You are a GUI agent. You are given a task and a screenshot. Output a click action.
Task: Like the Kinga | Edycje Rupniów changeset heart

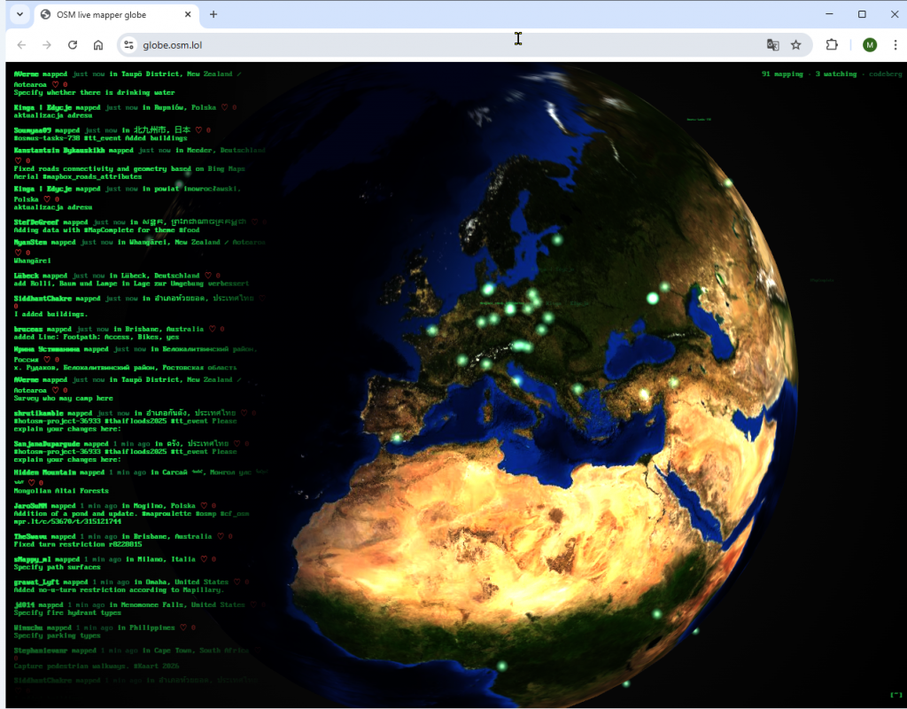point(225,107)
